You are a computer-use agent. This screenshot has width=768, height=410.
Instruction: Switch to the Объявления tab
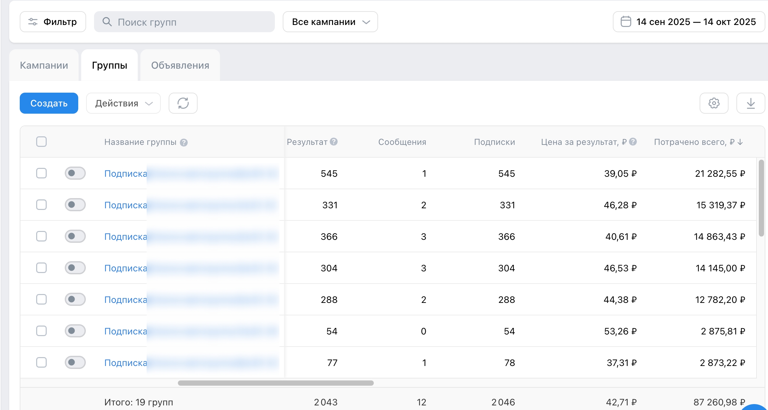tap(180, 65)
